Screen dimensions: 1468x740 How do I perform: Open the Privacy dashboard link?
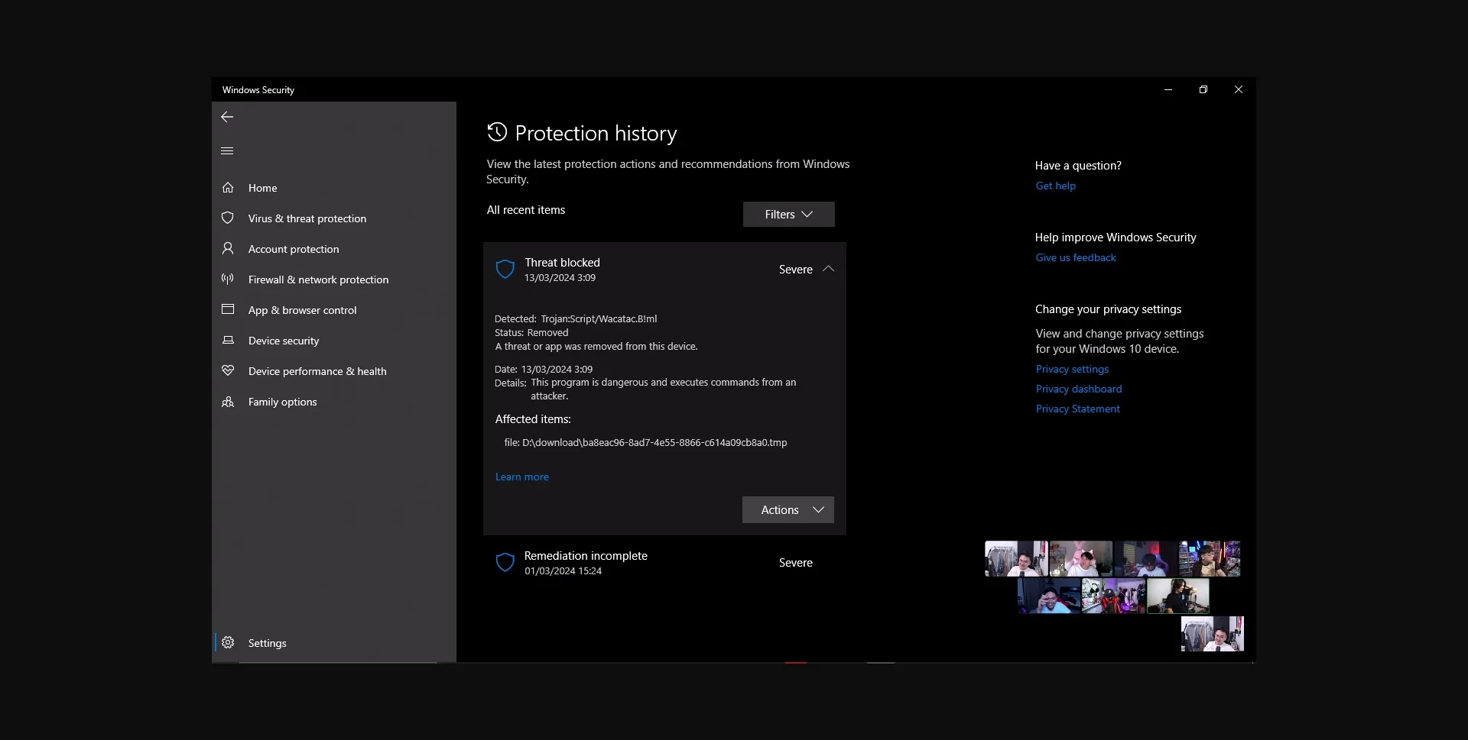[x=1078, y=389]
